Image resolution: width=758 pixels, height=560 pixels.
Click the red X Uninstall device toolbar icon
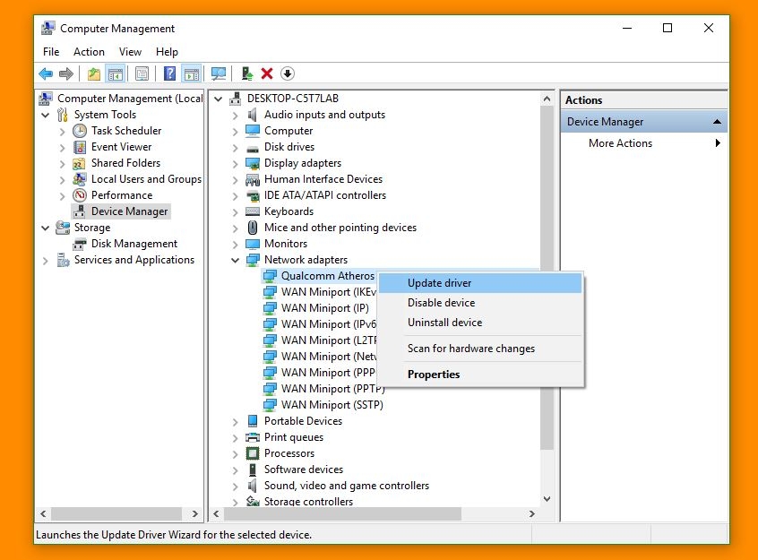click(266, 73)
